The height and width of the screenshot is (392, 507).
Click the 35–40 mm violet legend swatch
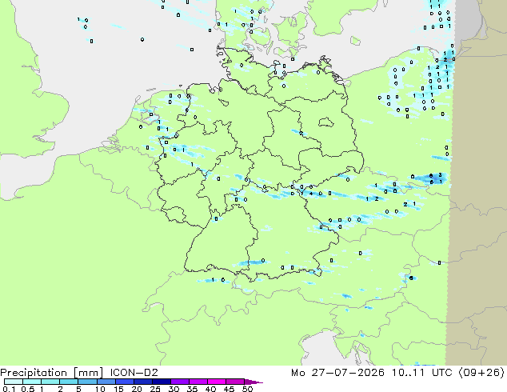[x=198, y=382]
